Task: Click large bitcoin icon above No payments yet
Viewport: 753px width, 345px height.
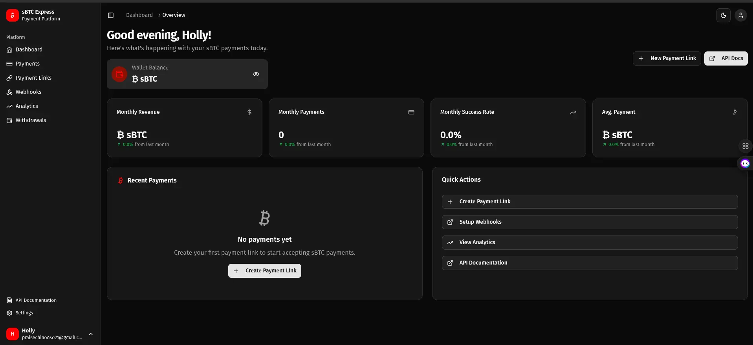Action: pyautogui.click(x=264, y=218)
